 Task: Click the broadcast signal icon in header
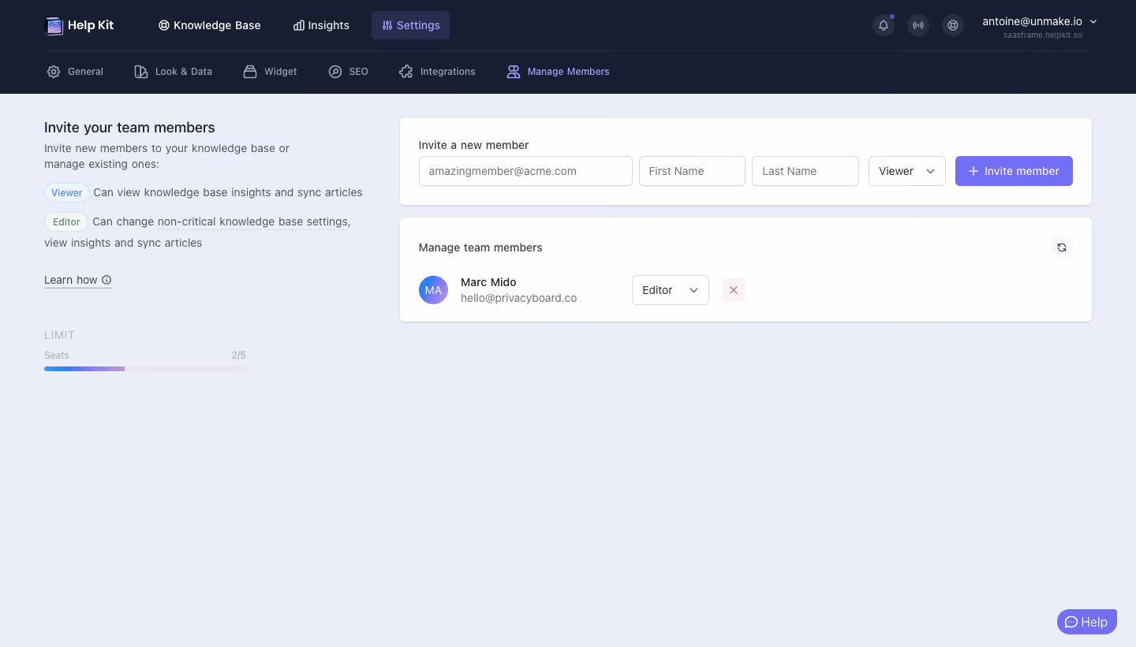pyautogui.click(x=918, y=25)
